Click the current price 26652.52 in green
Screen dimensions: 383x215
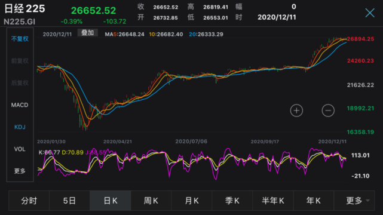coord(93,11)
